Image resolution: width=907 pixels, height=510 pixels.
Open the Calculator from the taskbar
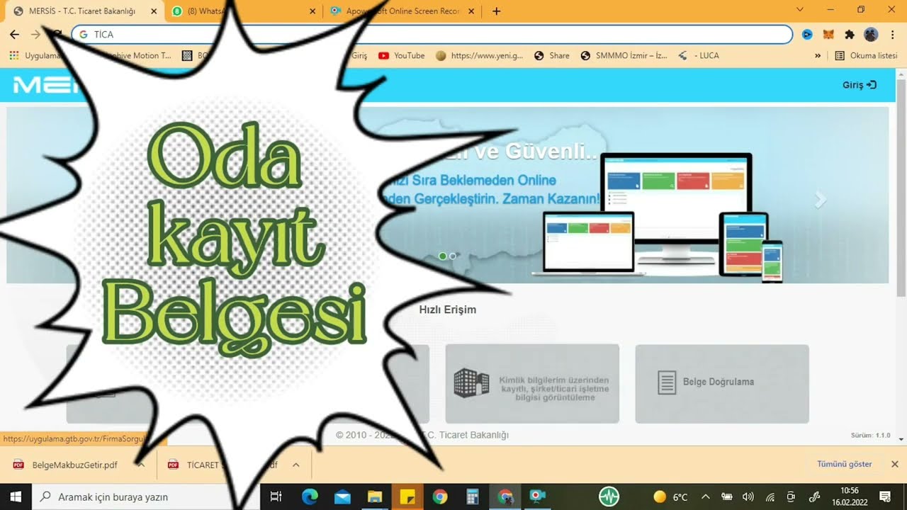coord(473,497)
